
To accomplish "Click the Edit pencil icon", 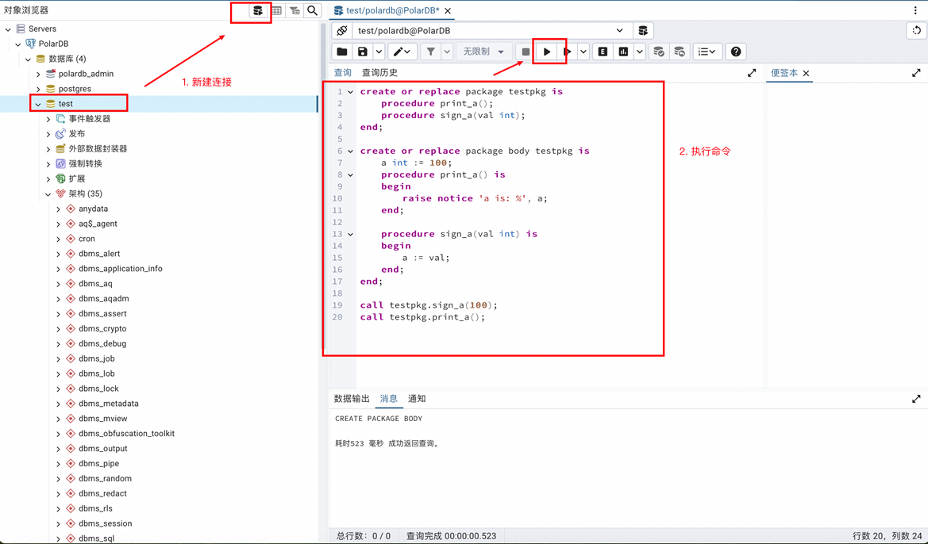I will 402,52.
